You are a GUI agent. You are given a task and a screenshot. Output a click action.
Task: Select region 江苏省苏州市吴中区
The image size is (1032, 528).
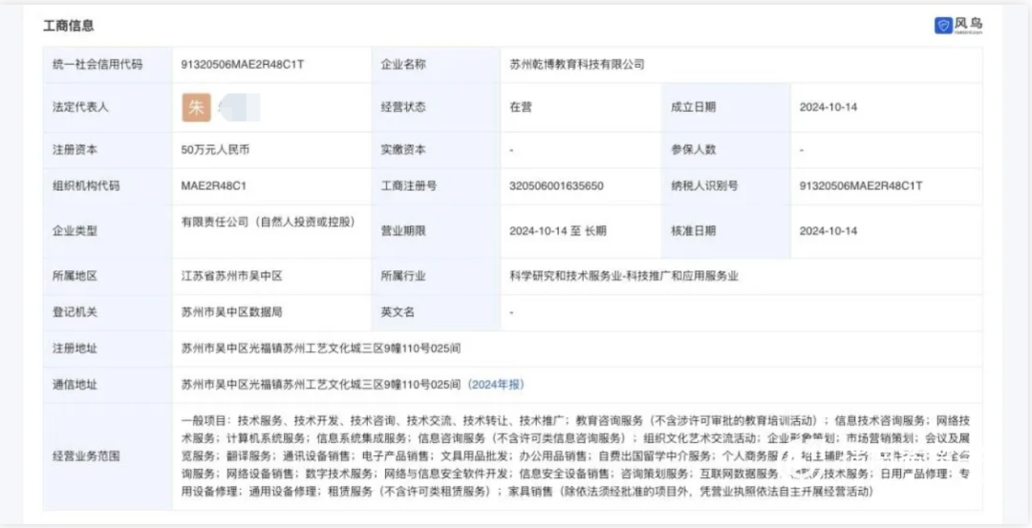click(231, 276)
